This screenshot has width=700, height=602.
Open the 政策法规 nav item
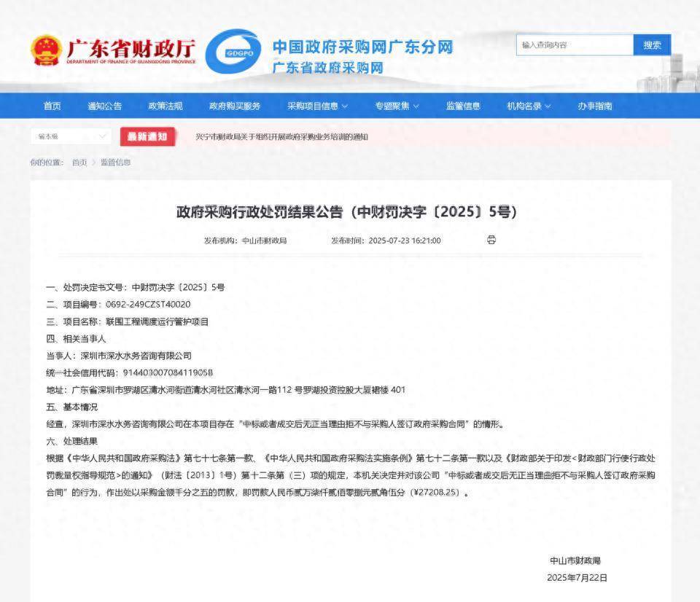click(x=166, y=106)
